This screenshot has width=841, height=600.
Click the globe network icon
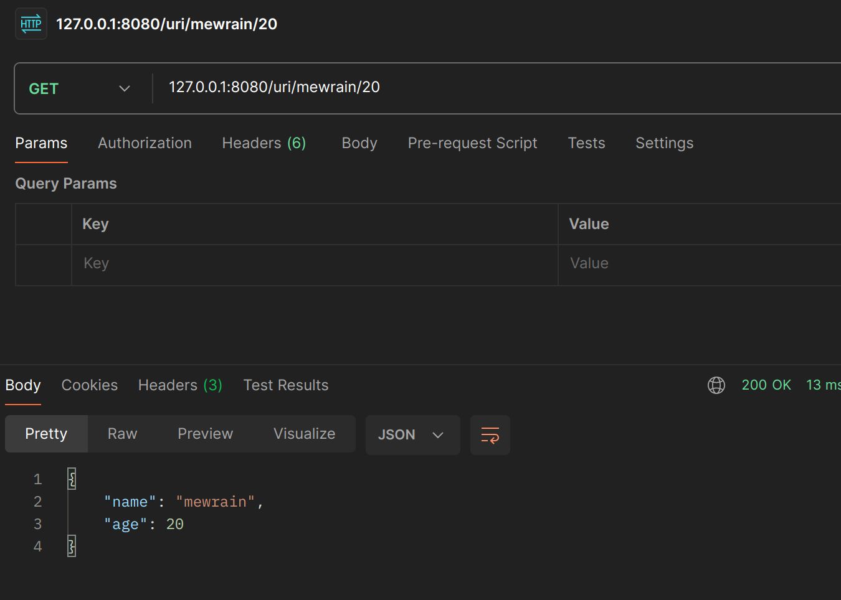(x=716, y=385)
